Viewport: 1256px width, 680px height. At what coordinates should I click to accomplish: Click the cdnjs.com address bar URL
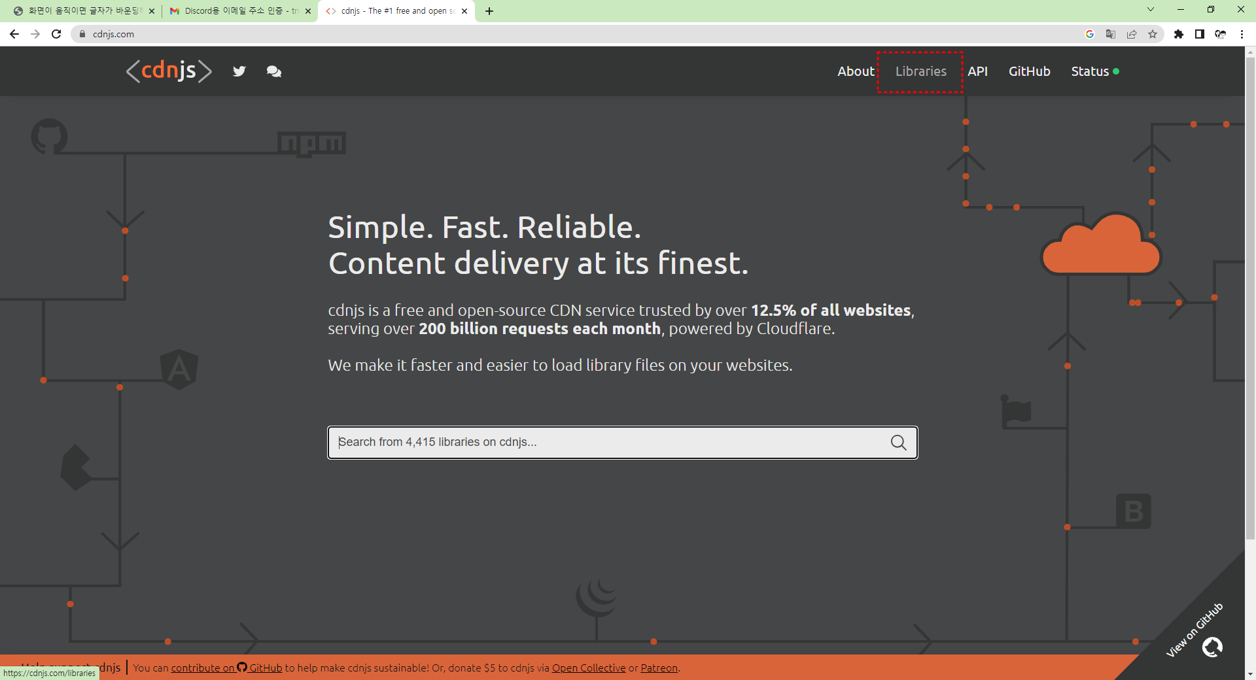click(113, 34)
